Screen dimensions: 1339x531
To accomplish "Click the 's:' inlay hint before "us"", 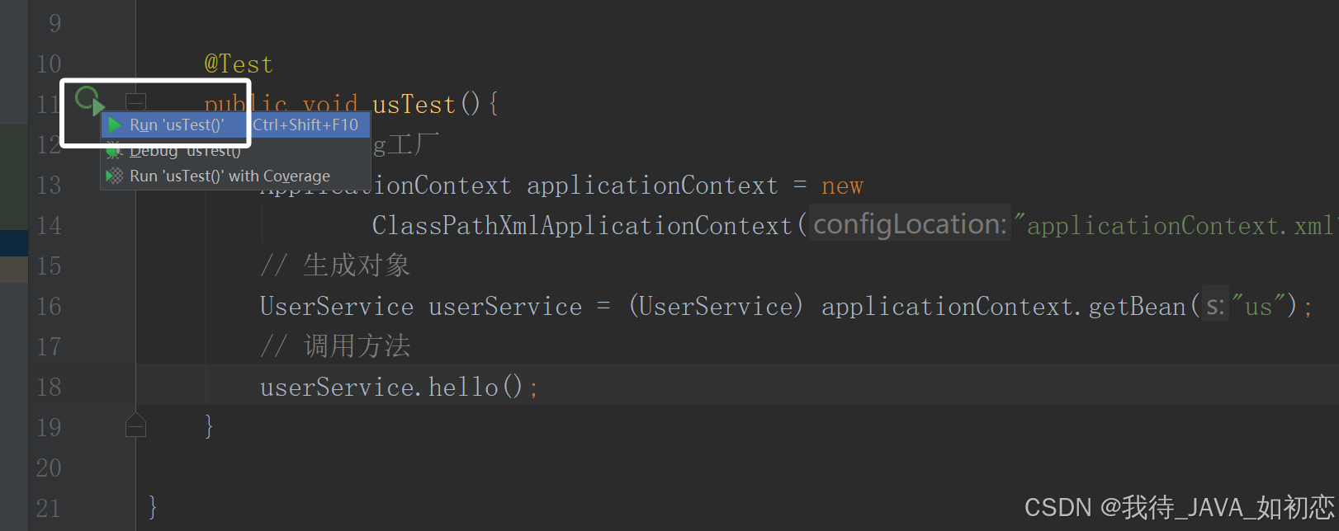I will click(1215, 305).
